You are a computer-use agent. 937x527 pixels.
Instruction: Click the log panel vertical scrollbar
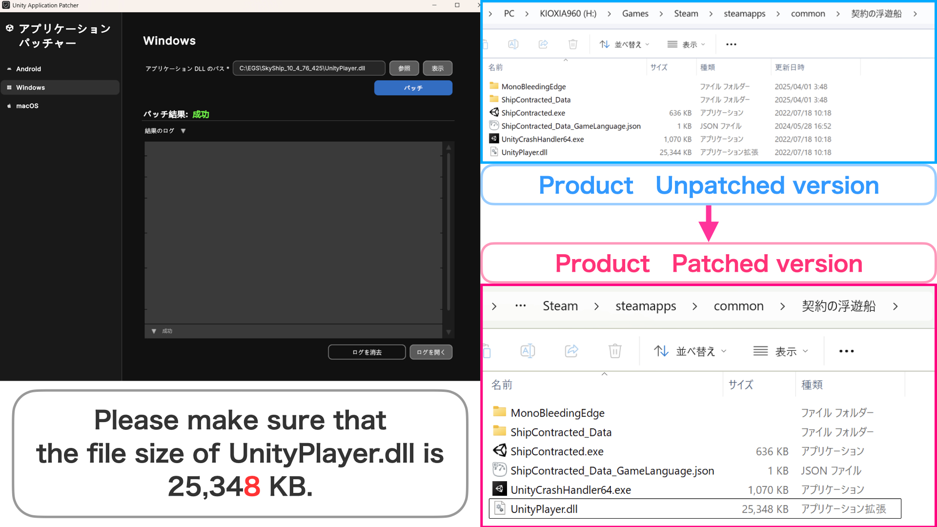(448, 232)
